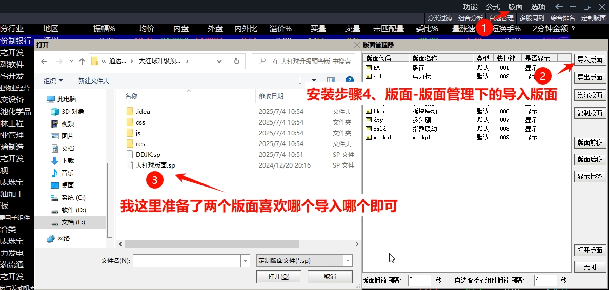
Task: Click horizontal scrollbar in file list
Action: (212, 244)
